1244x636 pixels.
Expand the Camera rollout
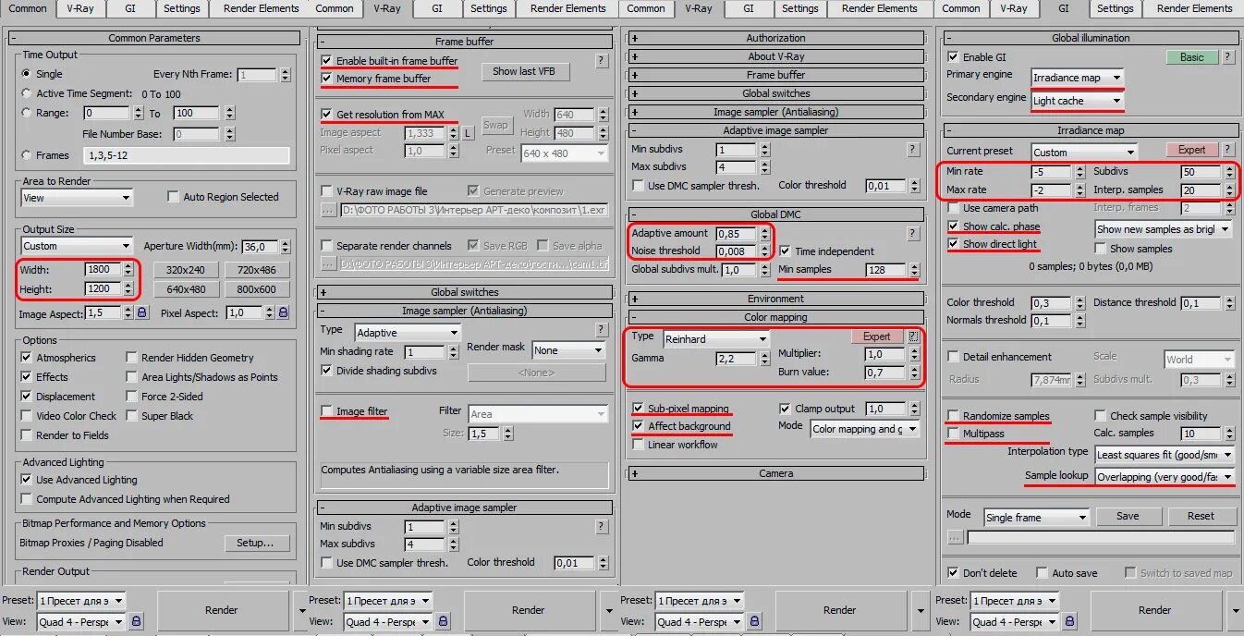tap(775, 473)
